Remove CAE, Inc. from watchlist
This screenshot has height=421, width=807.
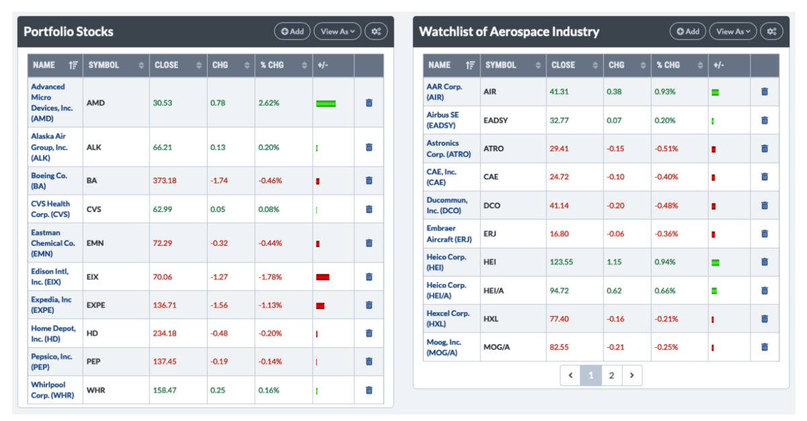(765, 177)
